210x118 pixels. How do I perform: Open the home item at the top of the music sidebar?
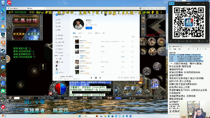pos(59,20)
